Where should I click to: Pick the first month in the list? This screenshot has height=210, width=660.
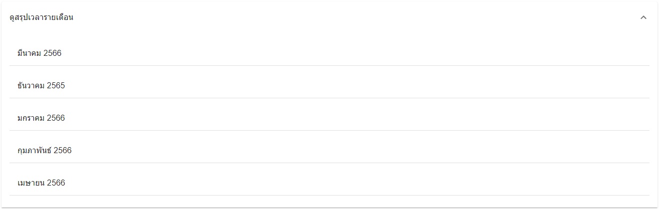click(329, 53)
